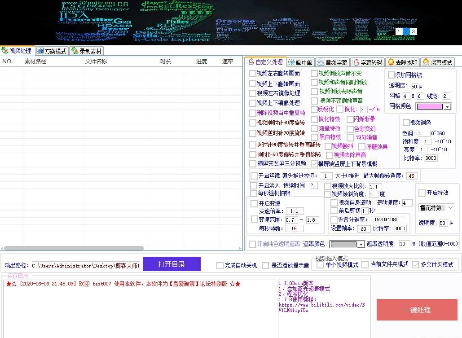Switch to the 视频处理 tab

(18, 51)
